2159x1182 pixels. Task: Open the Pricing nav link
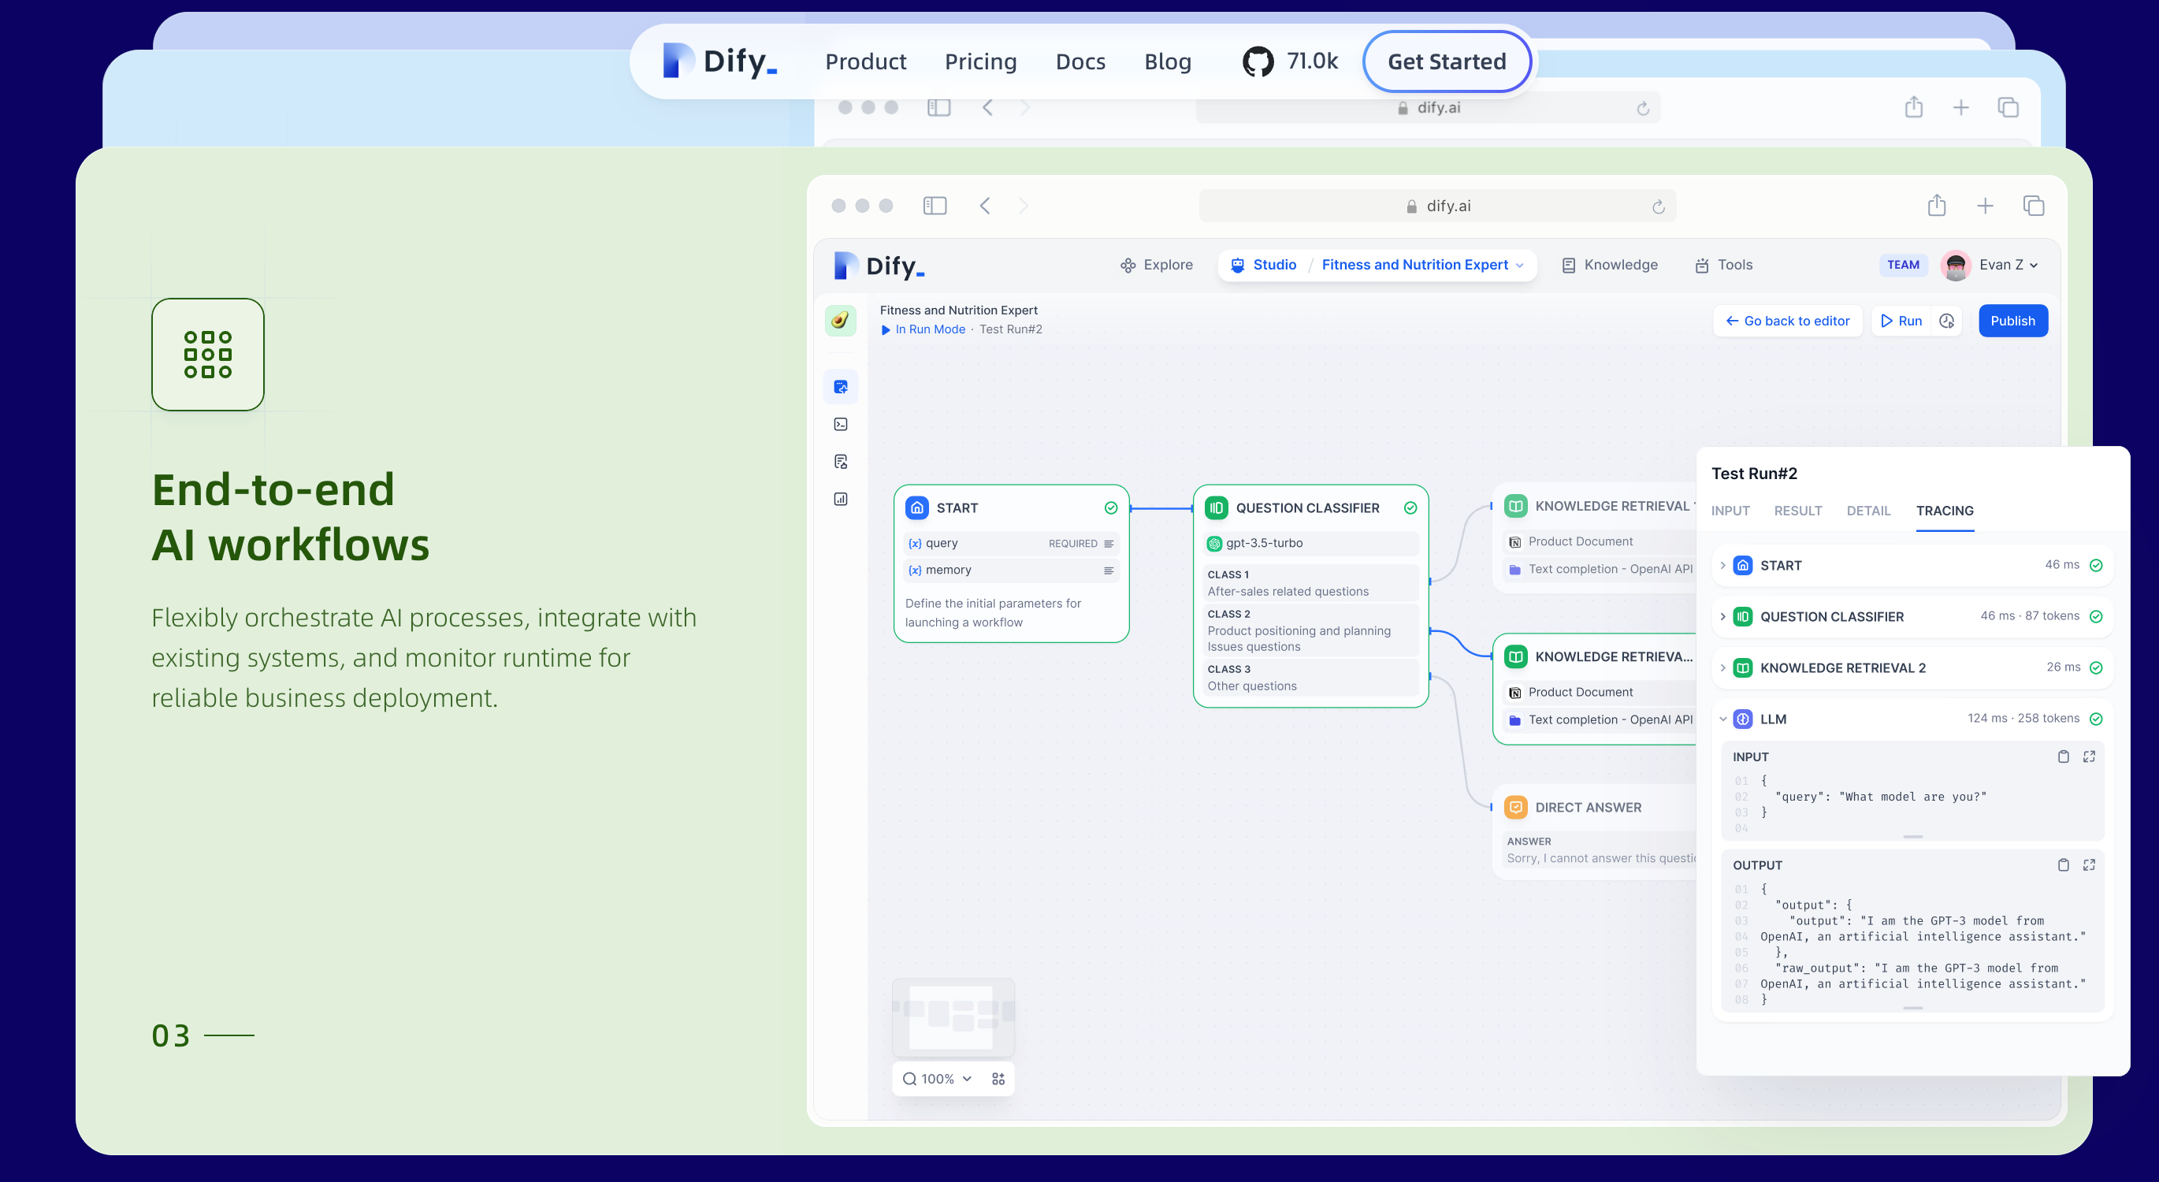[x=980, y=61]
